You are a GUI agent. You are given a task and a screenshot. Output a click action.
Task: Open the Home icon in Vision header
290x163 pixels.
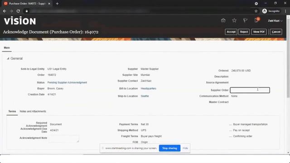(x=223, y=20)
